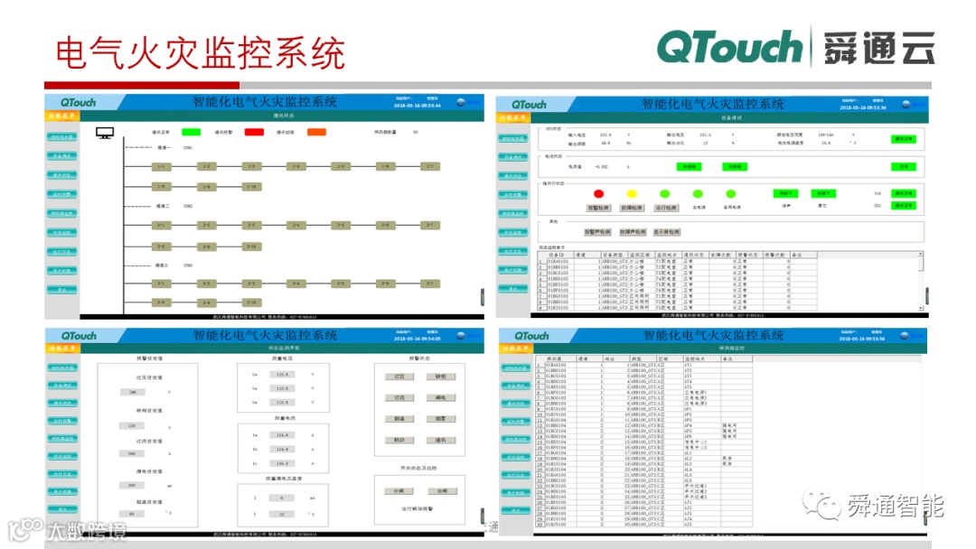This screenshot has width=976, height=549.
Task: Select node 1-7 in the topology
Action: pos(430,167)
